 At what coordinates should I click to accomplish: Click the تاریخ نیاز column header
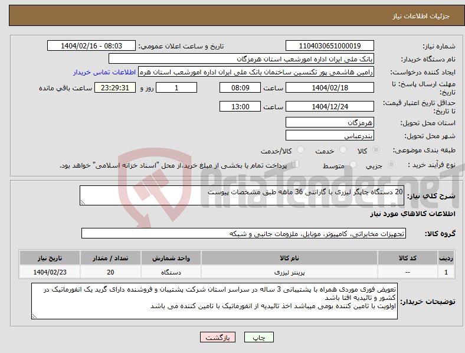coord(50,258)
